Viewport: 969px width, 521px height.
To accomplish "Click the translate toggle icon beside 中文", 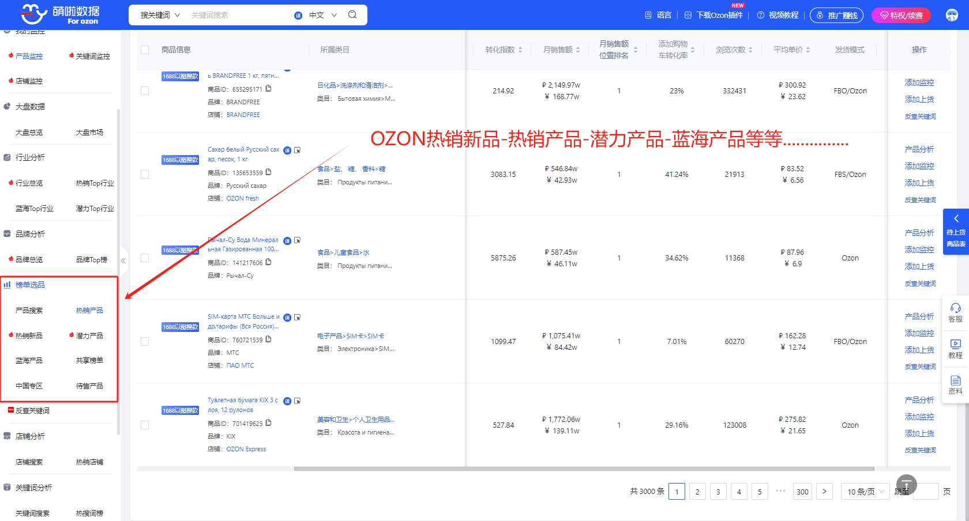I will 298,16.
